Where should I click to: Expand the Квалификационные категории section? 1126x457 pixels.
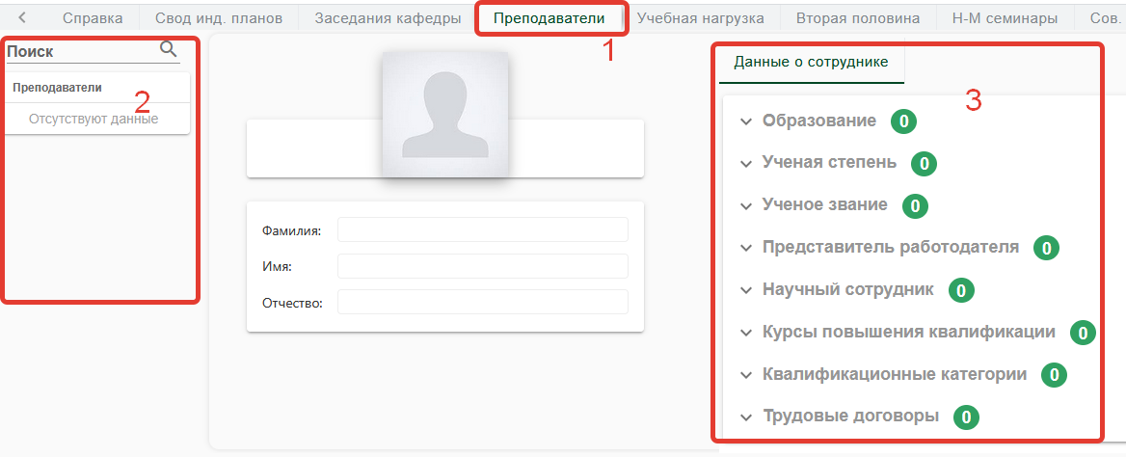(x=894, y=374)
